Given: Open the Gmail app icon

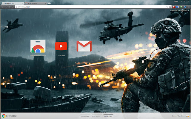Looking at the screenshot, I should coord(84,46).
